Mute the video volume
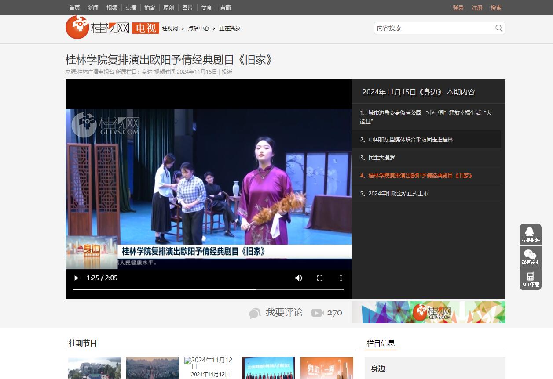The width and height of the screenshot is (553, 379). pyautogui.click(x=299, y=278)
